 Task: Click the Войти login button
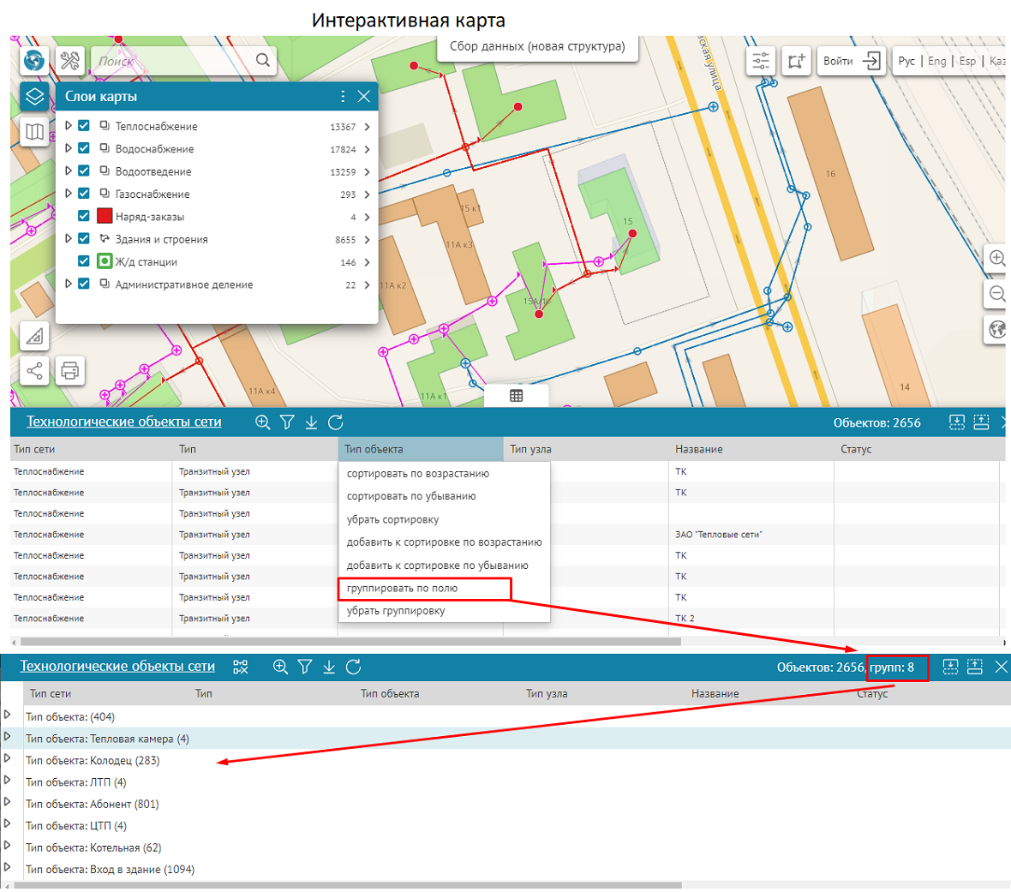coord(851,61)
